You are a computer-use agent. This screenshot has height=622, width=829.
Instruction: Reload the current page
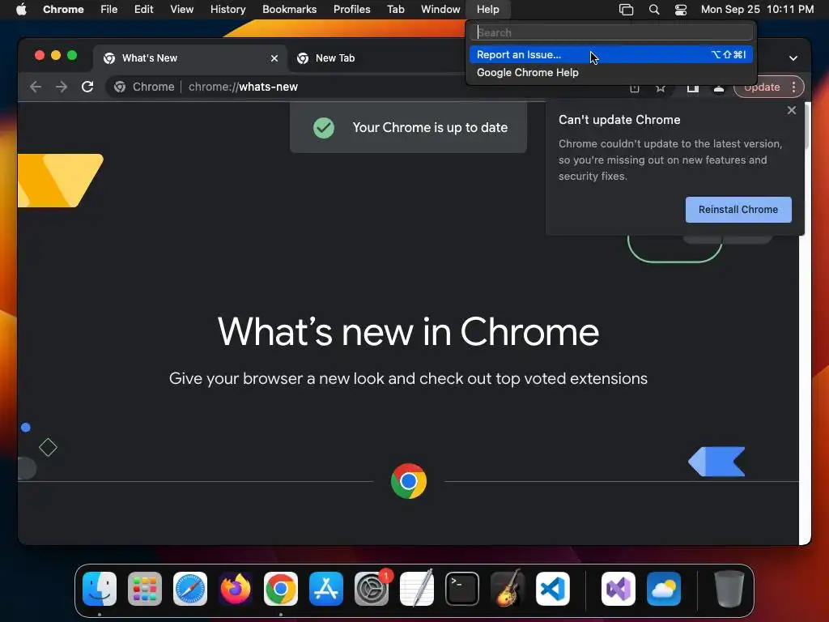(87, 87)
